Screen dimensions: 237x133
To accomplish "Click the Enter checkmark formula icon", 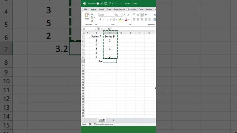I will [x=105, y=29].
